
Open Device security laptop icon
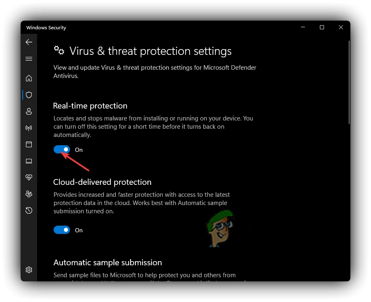29,161
